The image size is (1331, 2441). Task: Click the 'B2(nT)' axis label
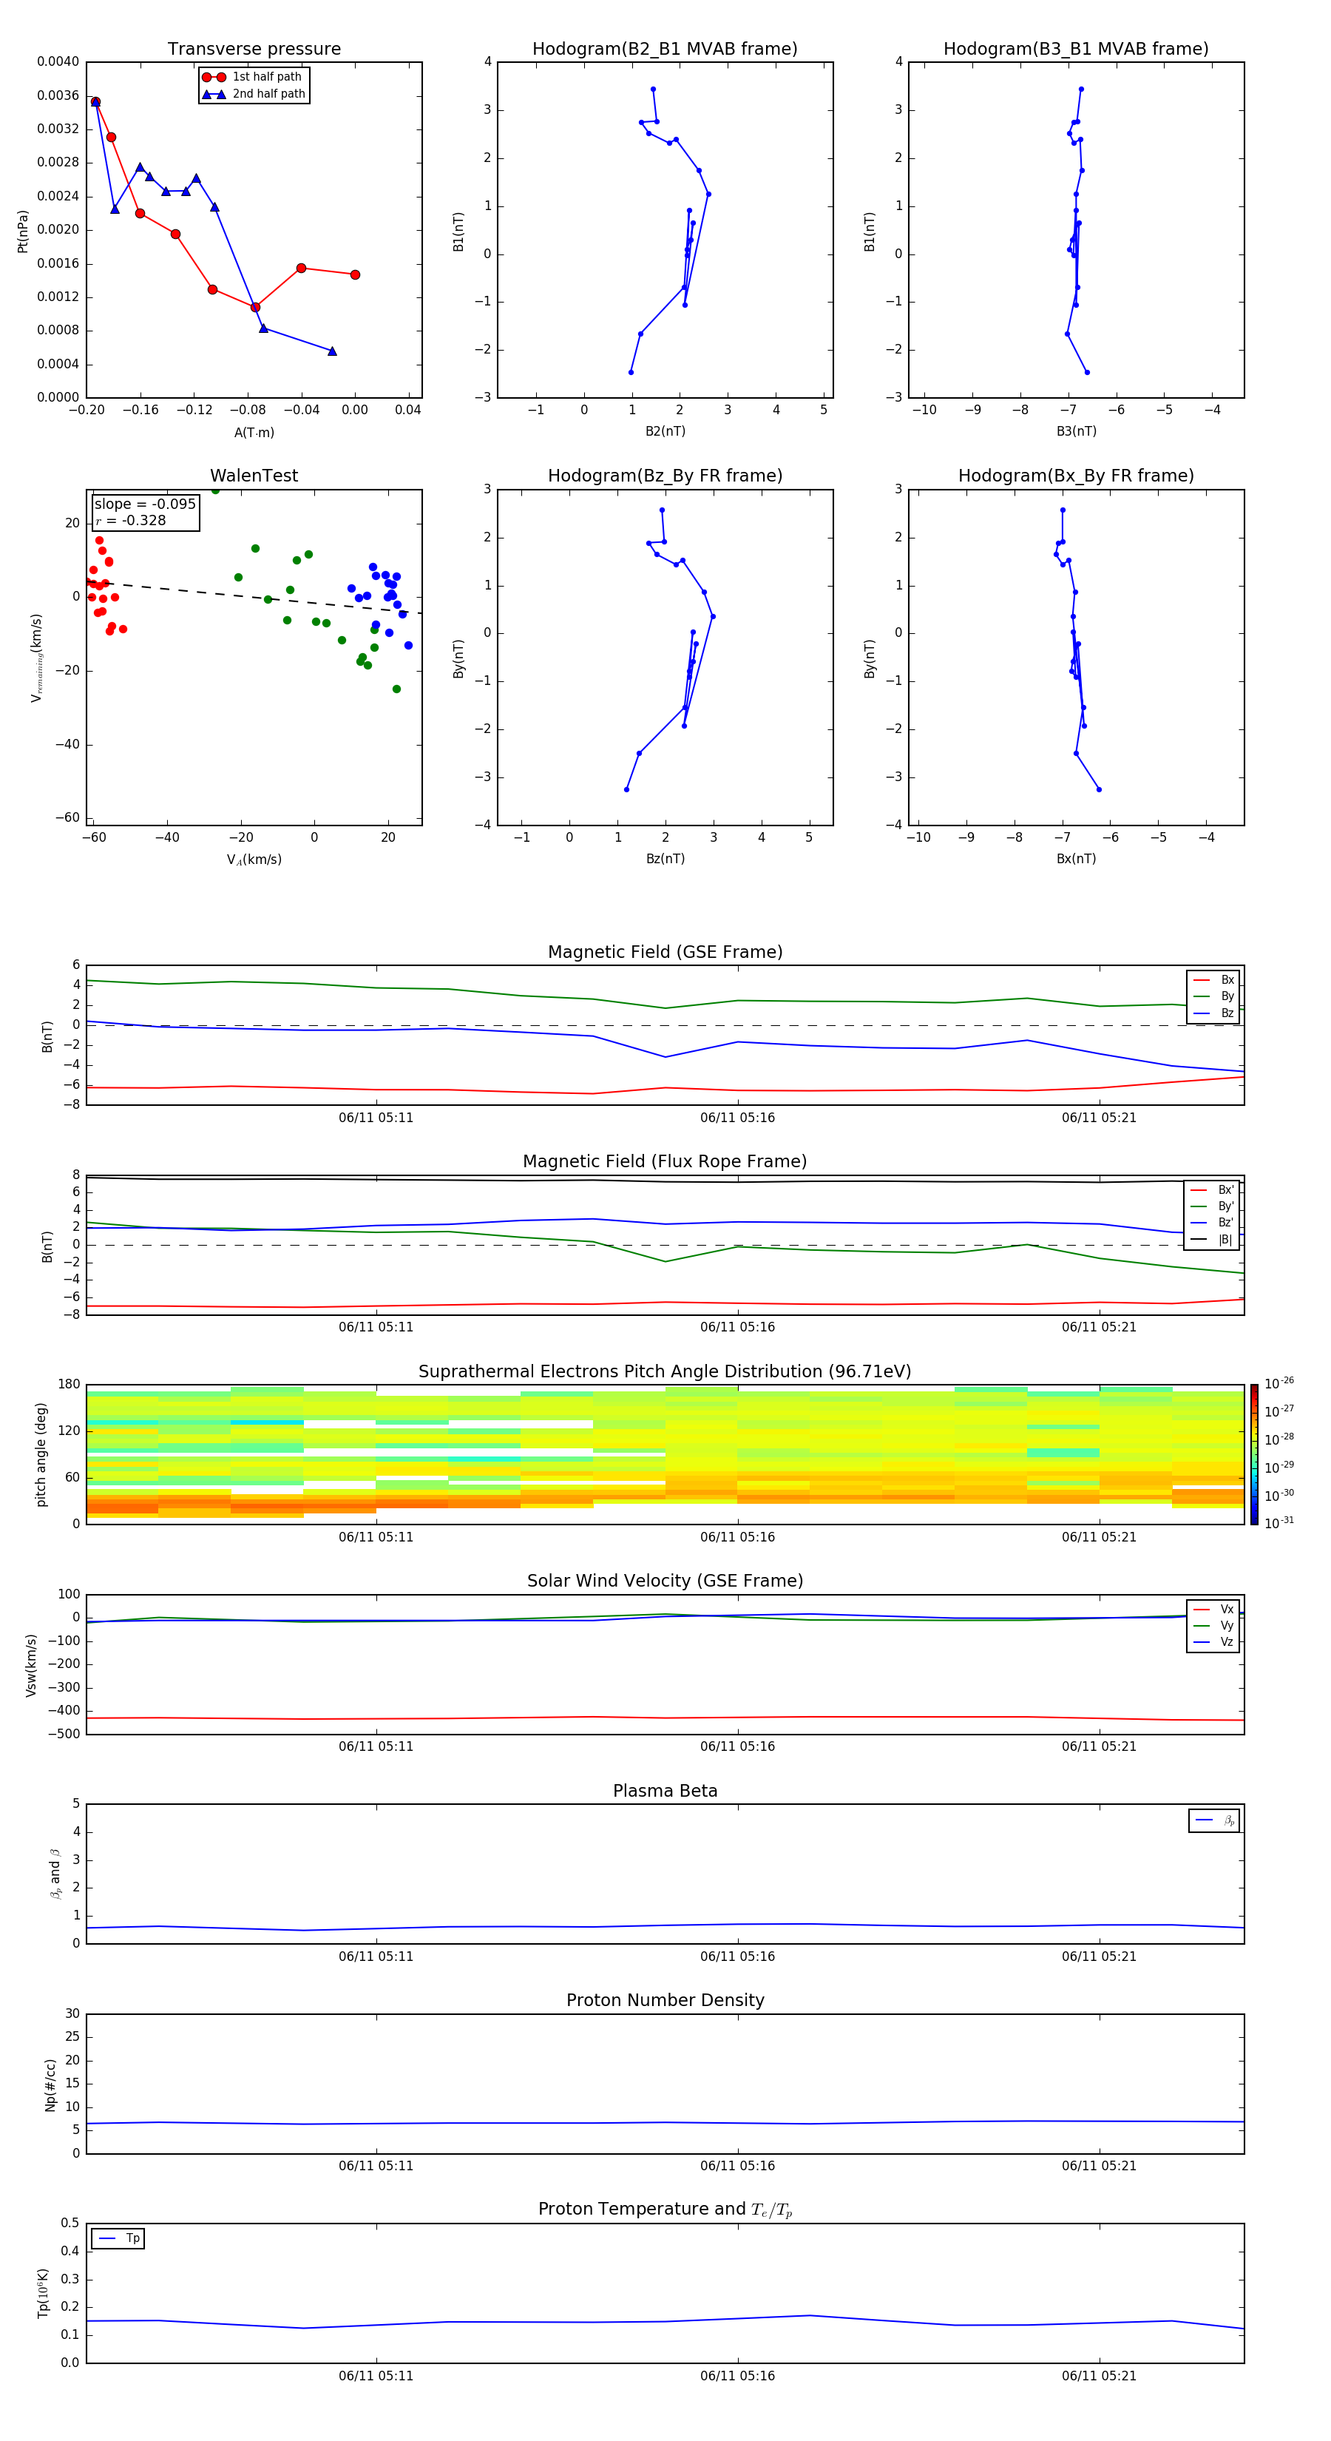tap(665, 431)
